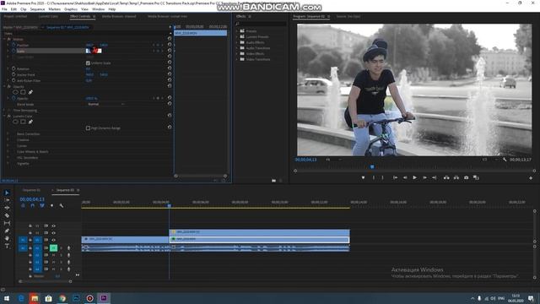Screen dimensions: 540x304
Task: Click the Lift button in Program Monitor
Action: 446,178
